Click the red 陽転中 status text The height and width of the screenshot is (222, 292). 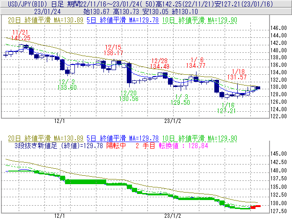click(116, 145)
